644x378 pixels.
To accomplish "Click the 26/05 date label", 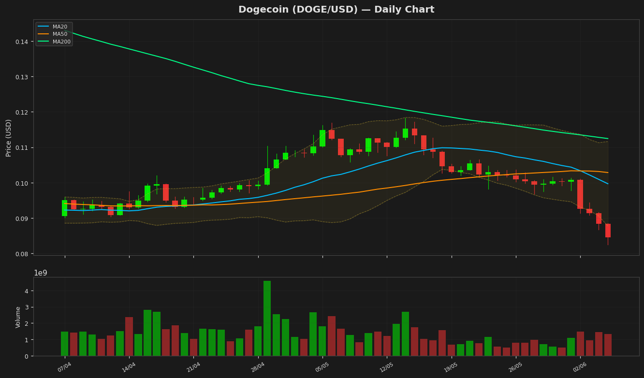I will (x=515, y=367).
